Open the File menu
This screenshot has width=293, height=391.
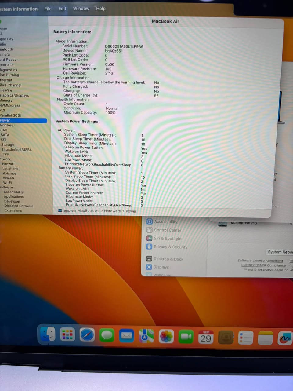coord(48,9)
